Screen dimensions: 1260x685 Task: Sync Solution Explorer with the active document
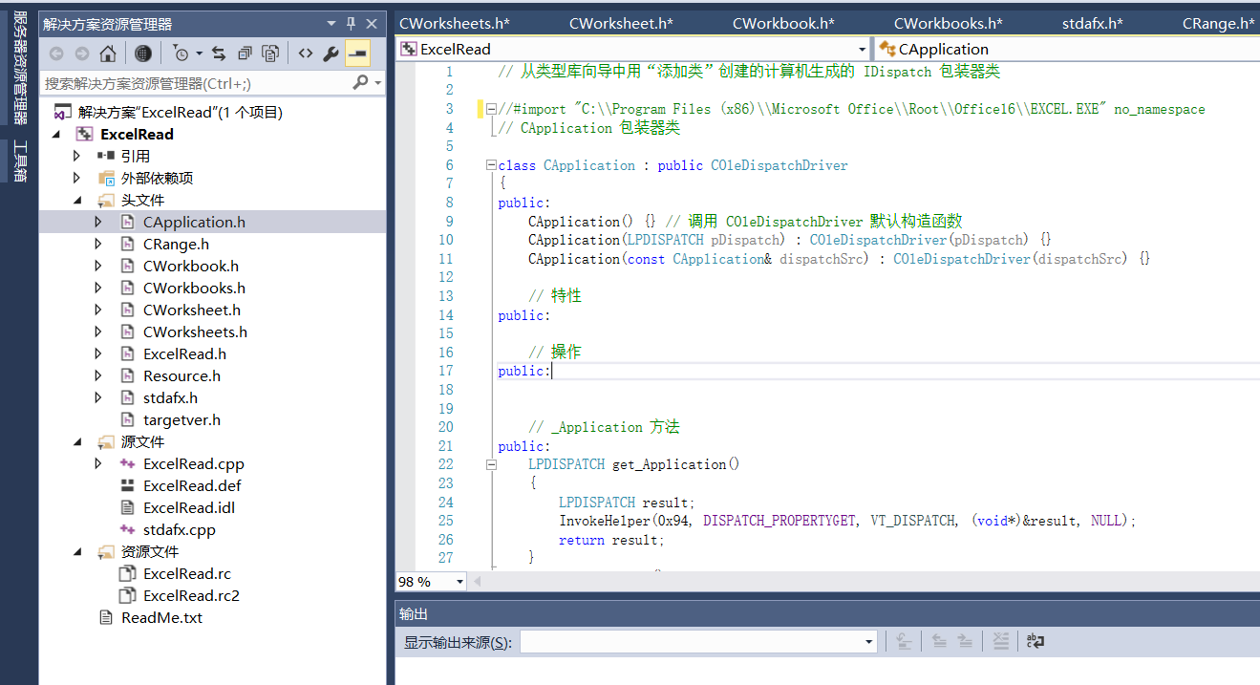(x=219, y=54)
